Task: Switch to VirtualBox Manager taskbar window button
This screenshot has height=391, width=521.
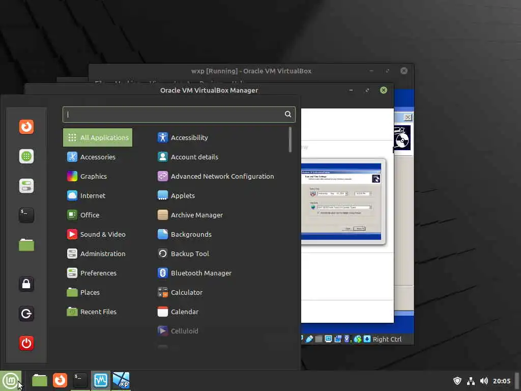Action: coord(101,380)
